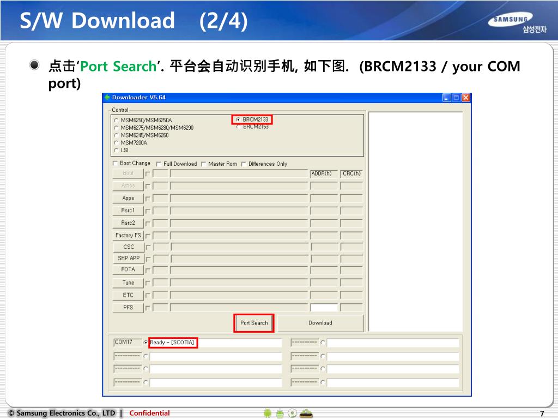Click the Rsrc2 file button
Image resolution: width=558 pixels, height=419 pixels.
128,223
